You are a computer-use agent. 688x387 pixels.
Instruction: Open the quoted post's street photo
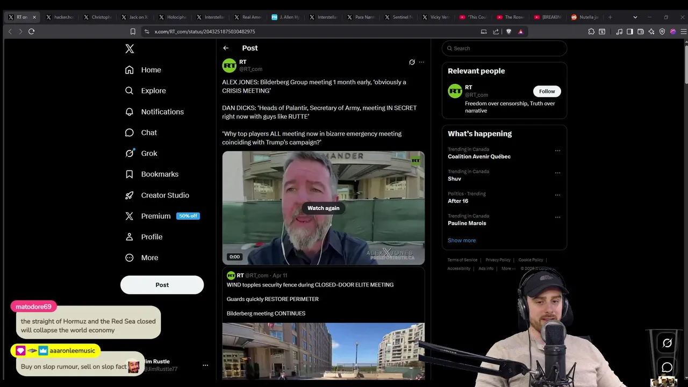click(324, 352)
